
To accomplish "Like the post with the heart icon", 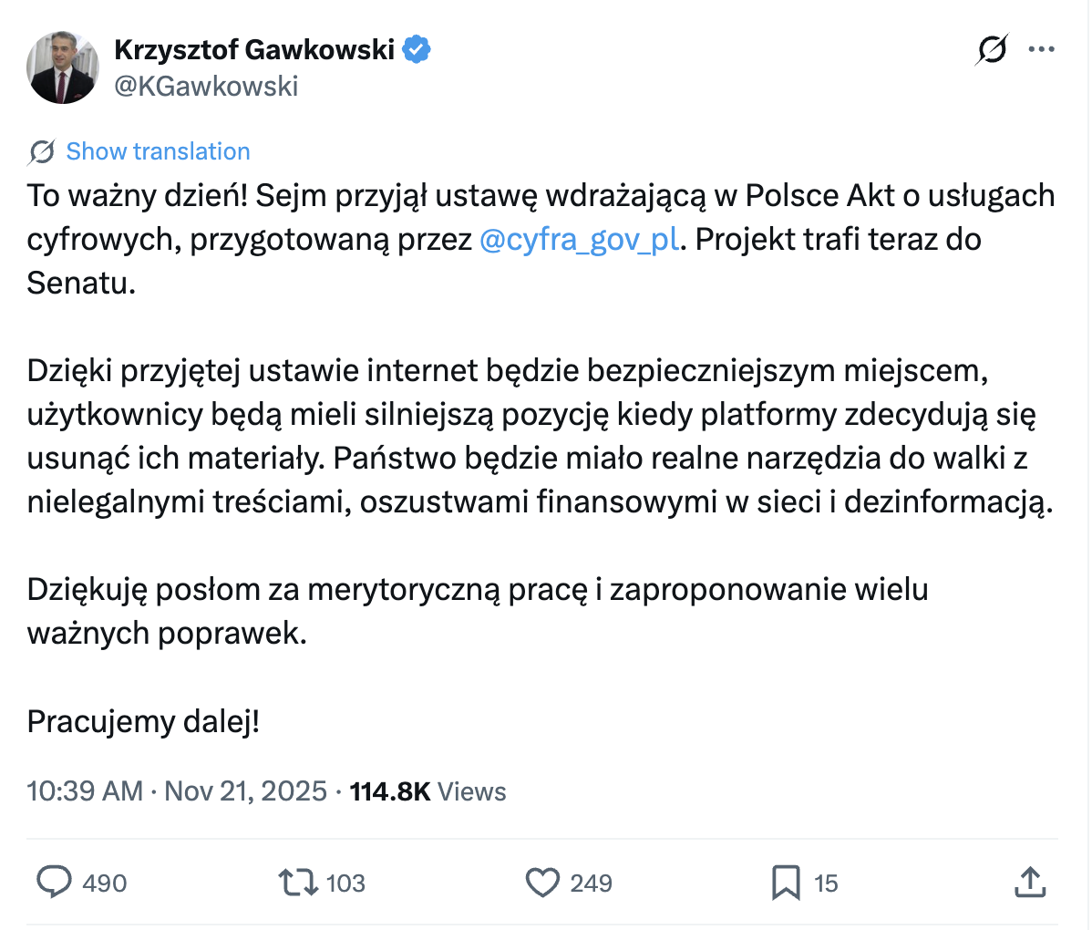I will tap(542, 883).
